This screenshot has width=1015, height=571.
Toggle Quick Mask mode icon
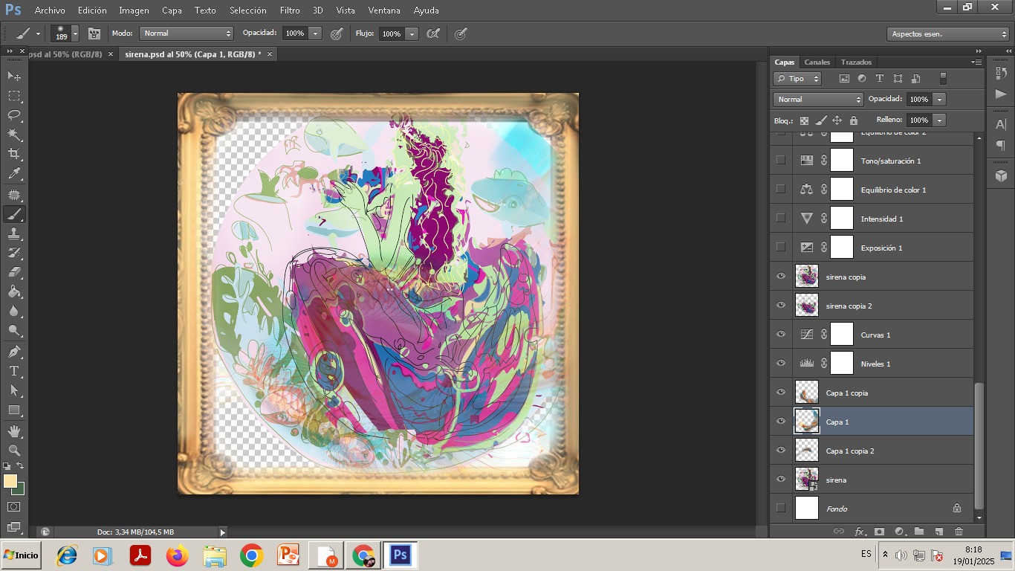14,507
